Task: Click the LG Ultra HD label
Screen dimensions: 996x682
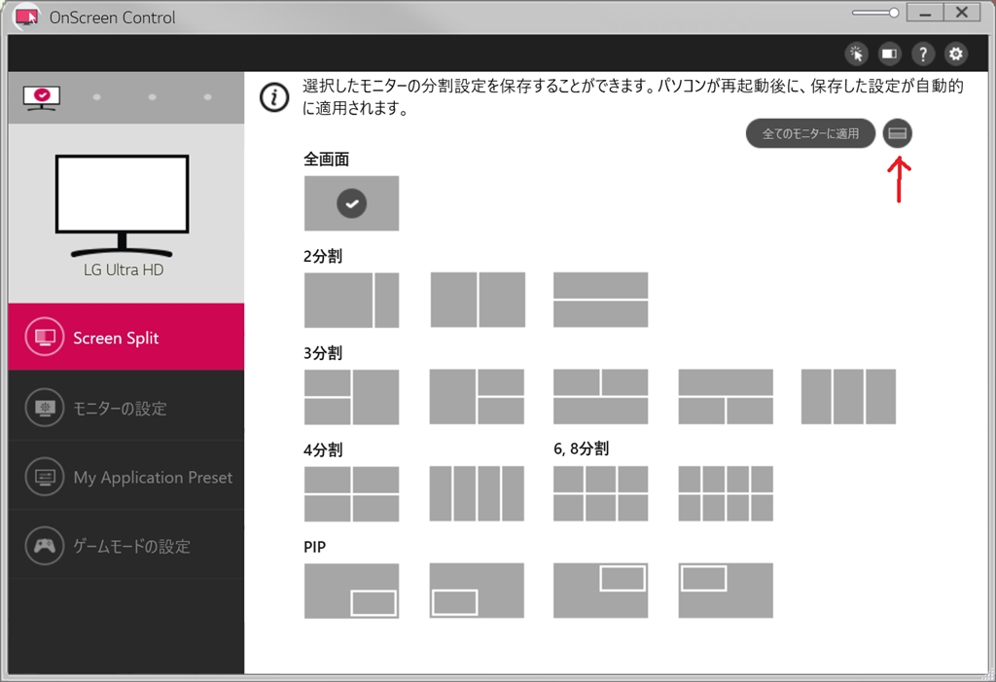Action: click(x=124, y=270)
